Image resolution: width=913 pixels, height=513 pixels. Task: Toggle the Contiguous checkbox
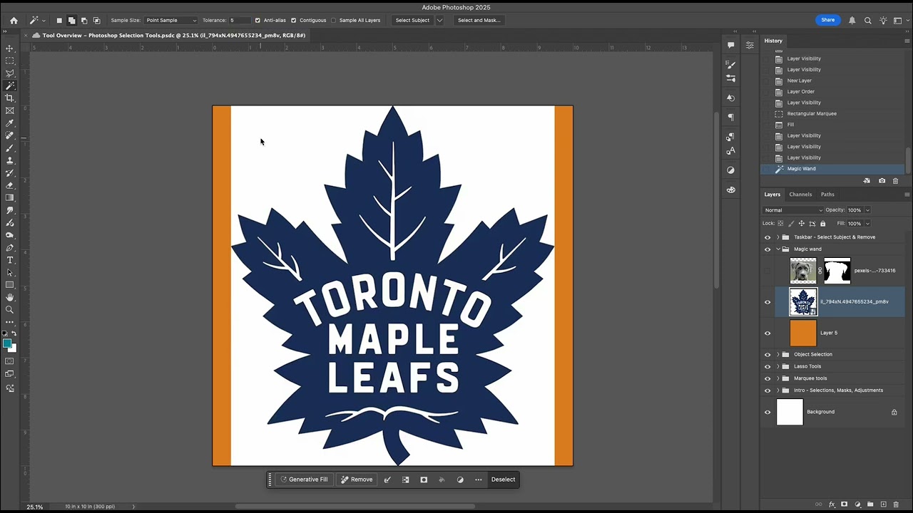tap(293, 20)
